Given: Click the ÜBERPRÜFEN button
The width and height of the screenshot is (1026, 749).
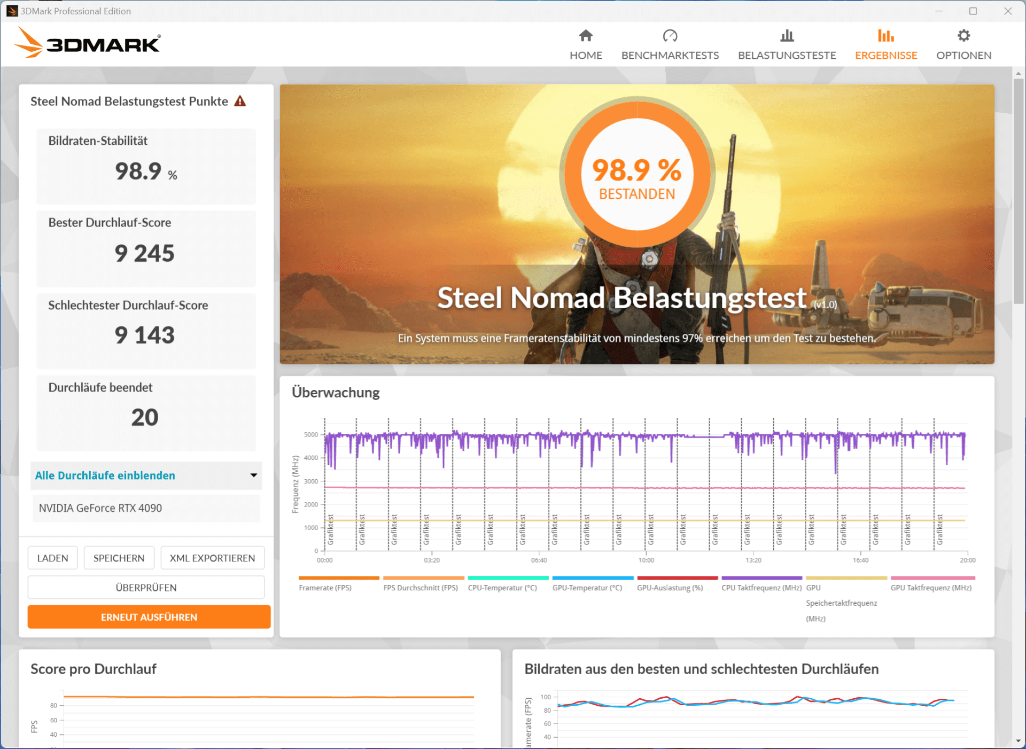Looking at the screenshot, I should pos(146,588).
